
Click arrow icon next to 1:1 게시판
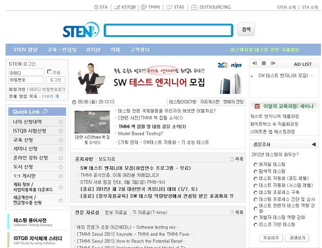click(61, 176)
